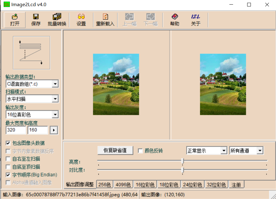Screen dimensions: 276x199
Task: Click the scan direction diagram
Action: [x=32, y=53]
